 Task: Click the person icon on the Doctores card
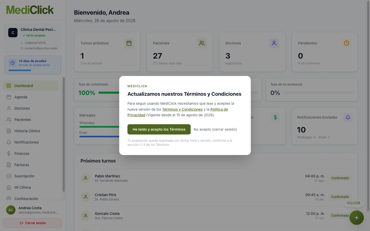(x=274, y=43)
